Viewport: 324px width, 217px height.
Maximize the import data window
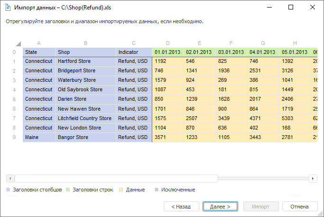pos(291,8)
